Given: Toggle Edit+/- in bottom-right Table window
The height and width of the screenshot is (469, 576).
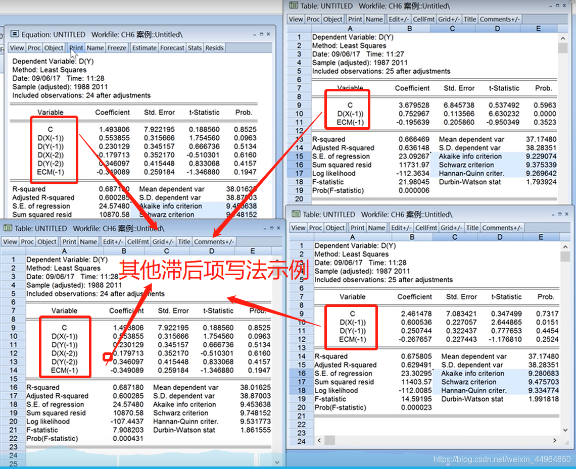Looking at the screenshot, I should [x=402, y=228].
